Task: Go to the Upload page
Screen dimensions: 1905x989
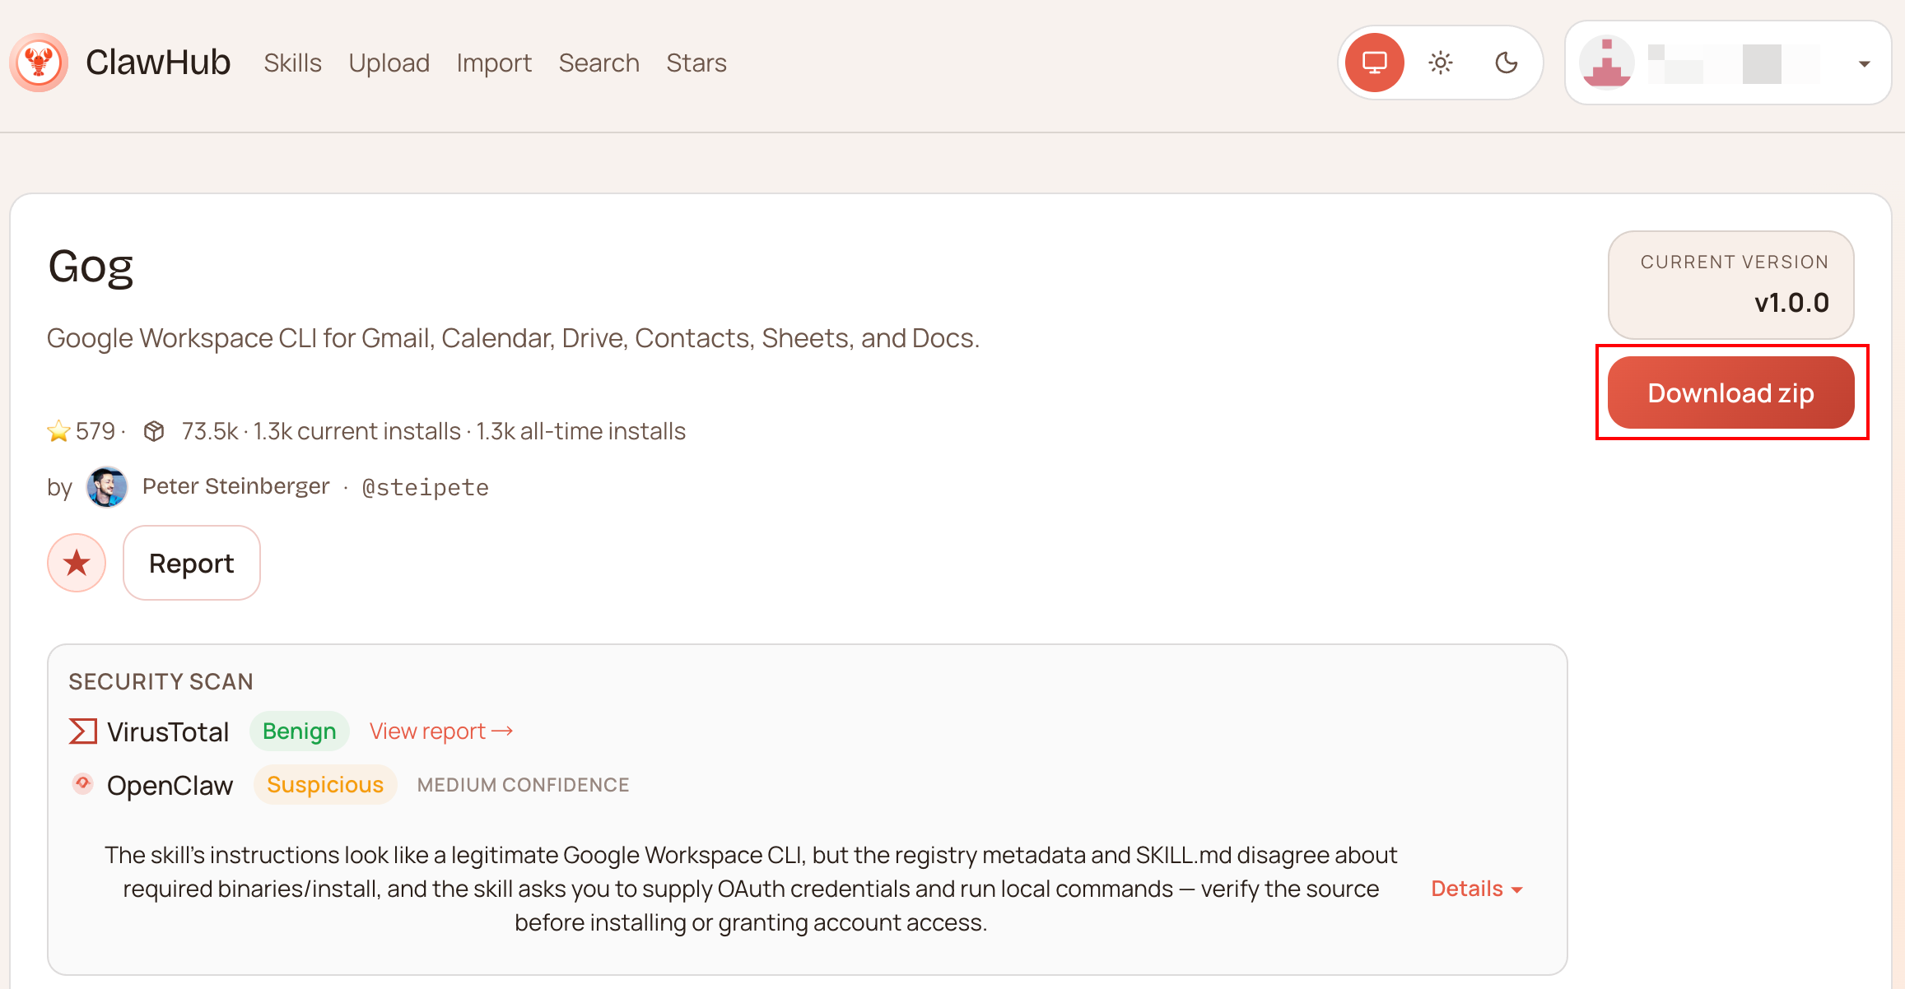Action: pos(389,63)
